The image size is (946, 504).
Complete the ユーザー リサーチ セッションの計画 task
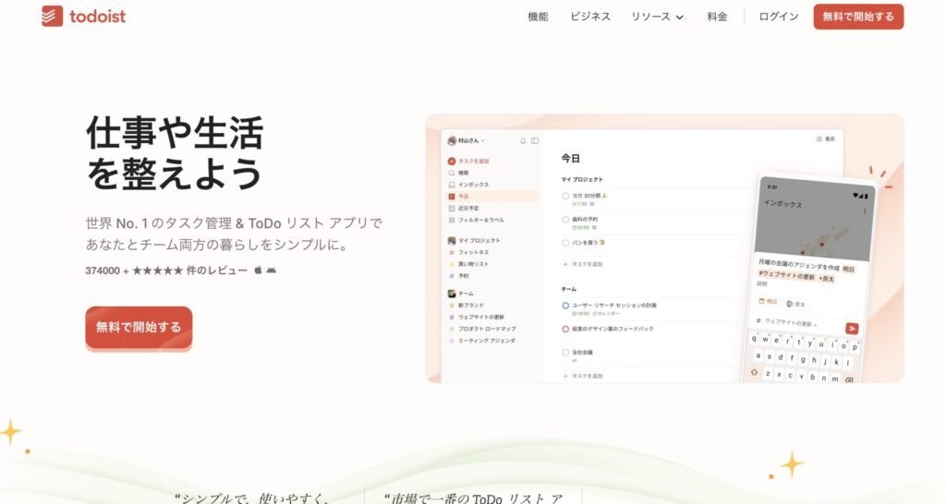[565, 306]
